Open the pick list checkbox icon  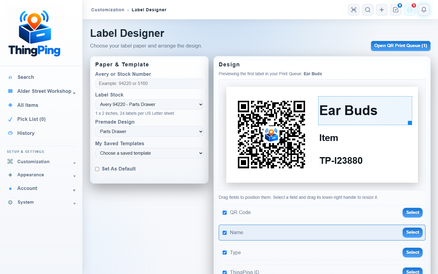click(x=396, y=10)
